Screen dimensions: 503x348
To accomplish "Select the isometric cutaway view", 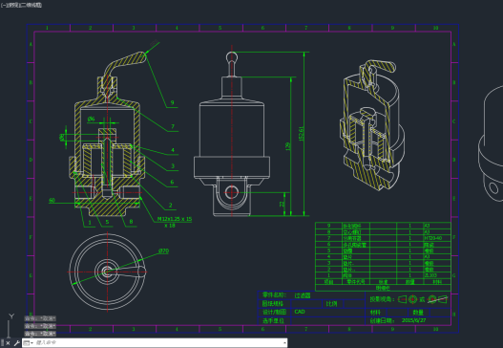I will [x=372, y=125].
